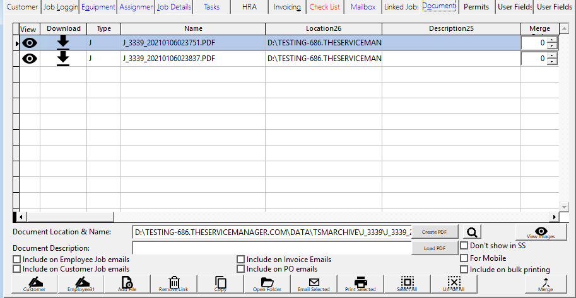
Task: Sort by the Name column header
Action: 193,28
